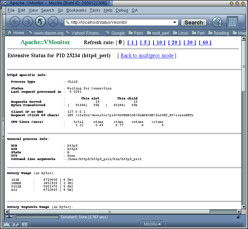This screenshot has height=229, width=248.
Task: Click the Forward navigation arrow icon
Action: tap(27, 22)
